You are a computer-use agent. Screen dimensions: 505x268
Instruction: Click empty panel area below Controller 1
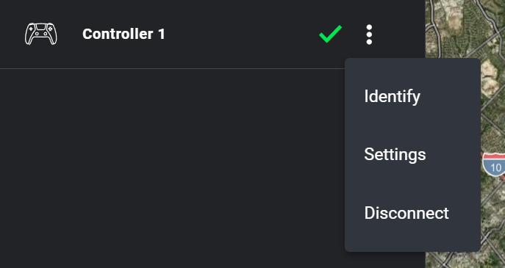171,167
